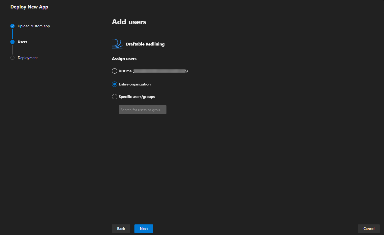Viewport: 384px width, 235px height.
Task: Click the active Users step circle
Action: point(12,42)
